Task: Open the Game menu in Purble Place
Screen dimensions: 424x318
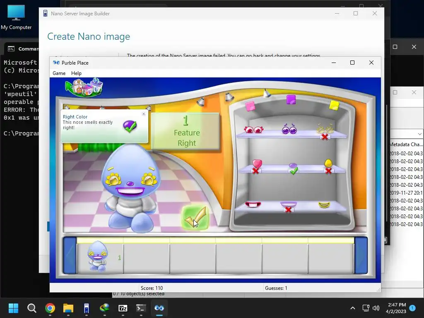Action: (59, 73)
